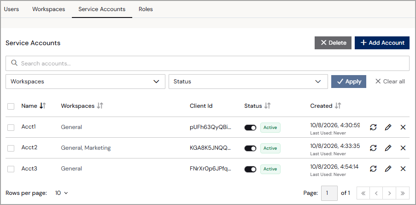Viewport: 416px width, 205px height.
Task: Click the created date 10/8/2026, 4:33:35
Action: click(335, 146)
